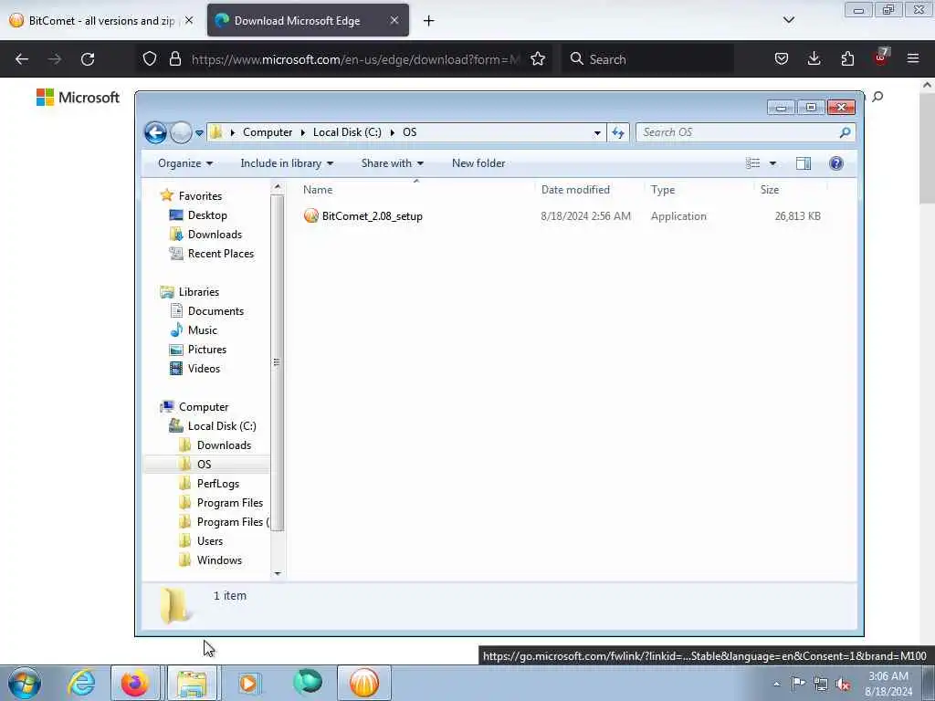Select the Download Microsoft Edge tab
935x701 pixels.
coord(308,20)
